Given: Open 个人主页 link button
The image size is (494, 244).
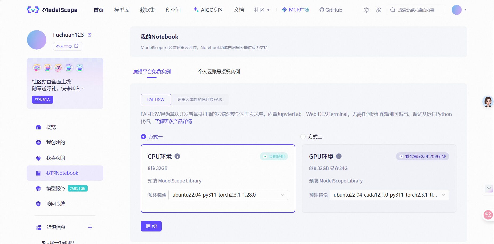Looking at the screenshot, I should [67, 46].
